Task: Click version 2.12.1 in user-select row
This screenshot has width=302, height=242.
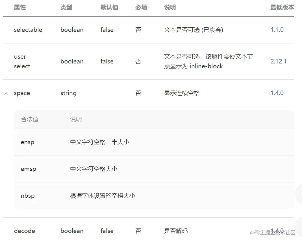Action: coord(279,61)
